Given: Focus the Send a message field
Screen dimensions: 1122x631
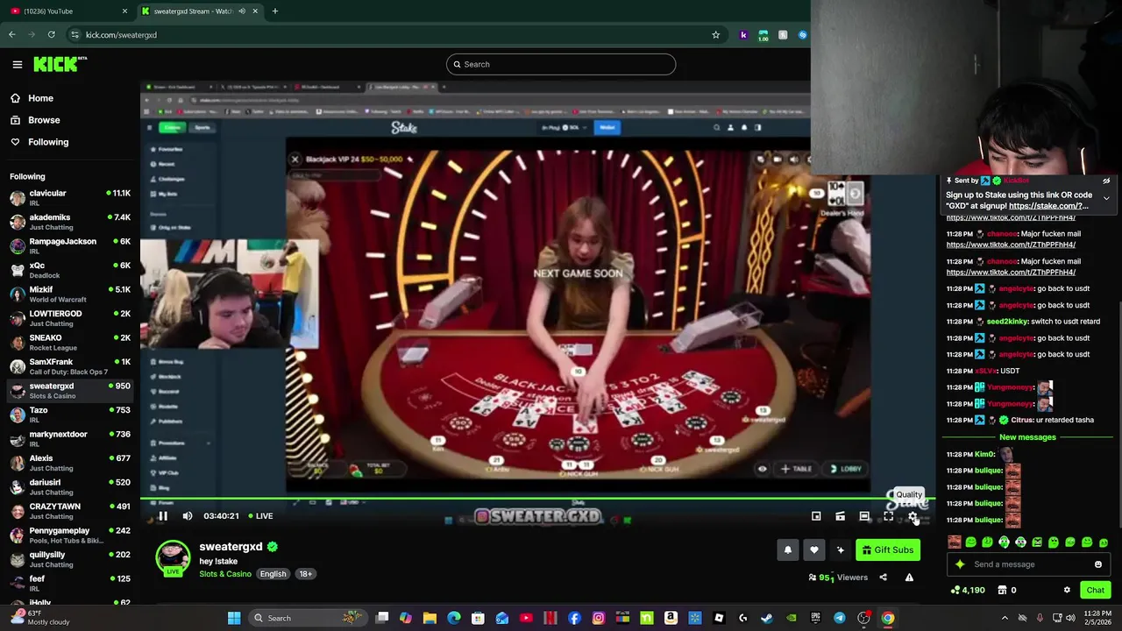Looking at the screenshot, I should point(1029,564).
